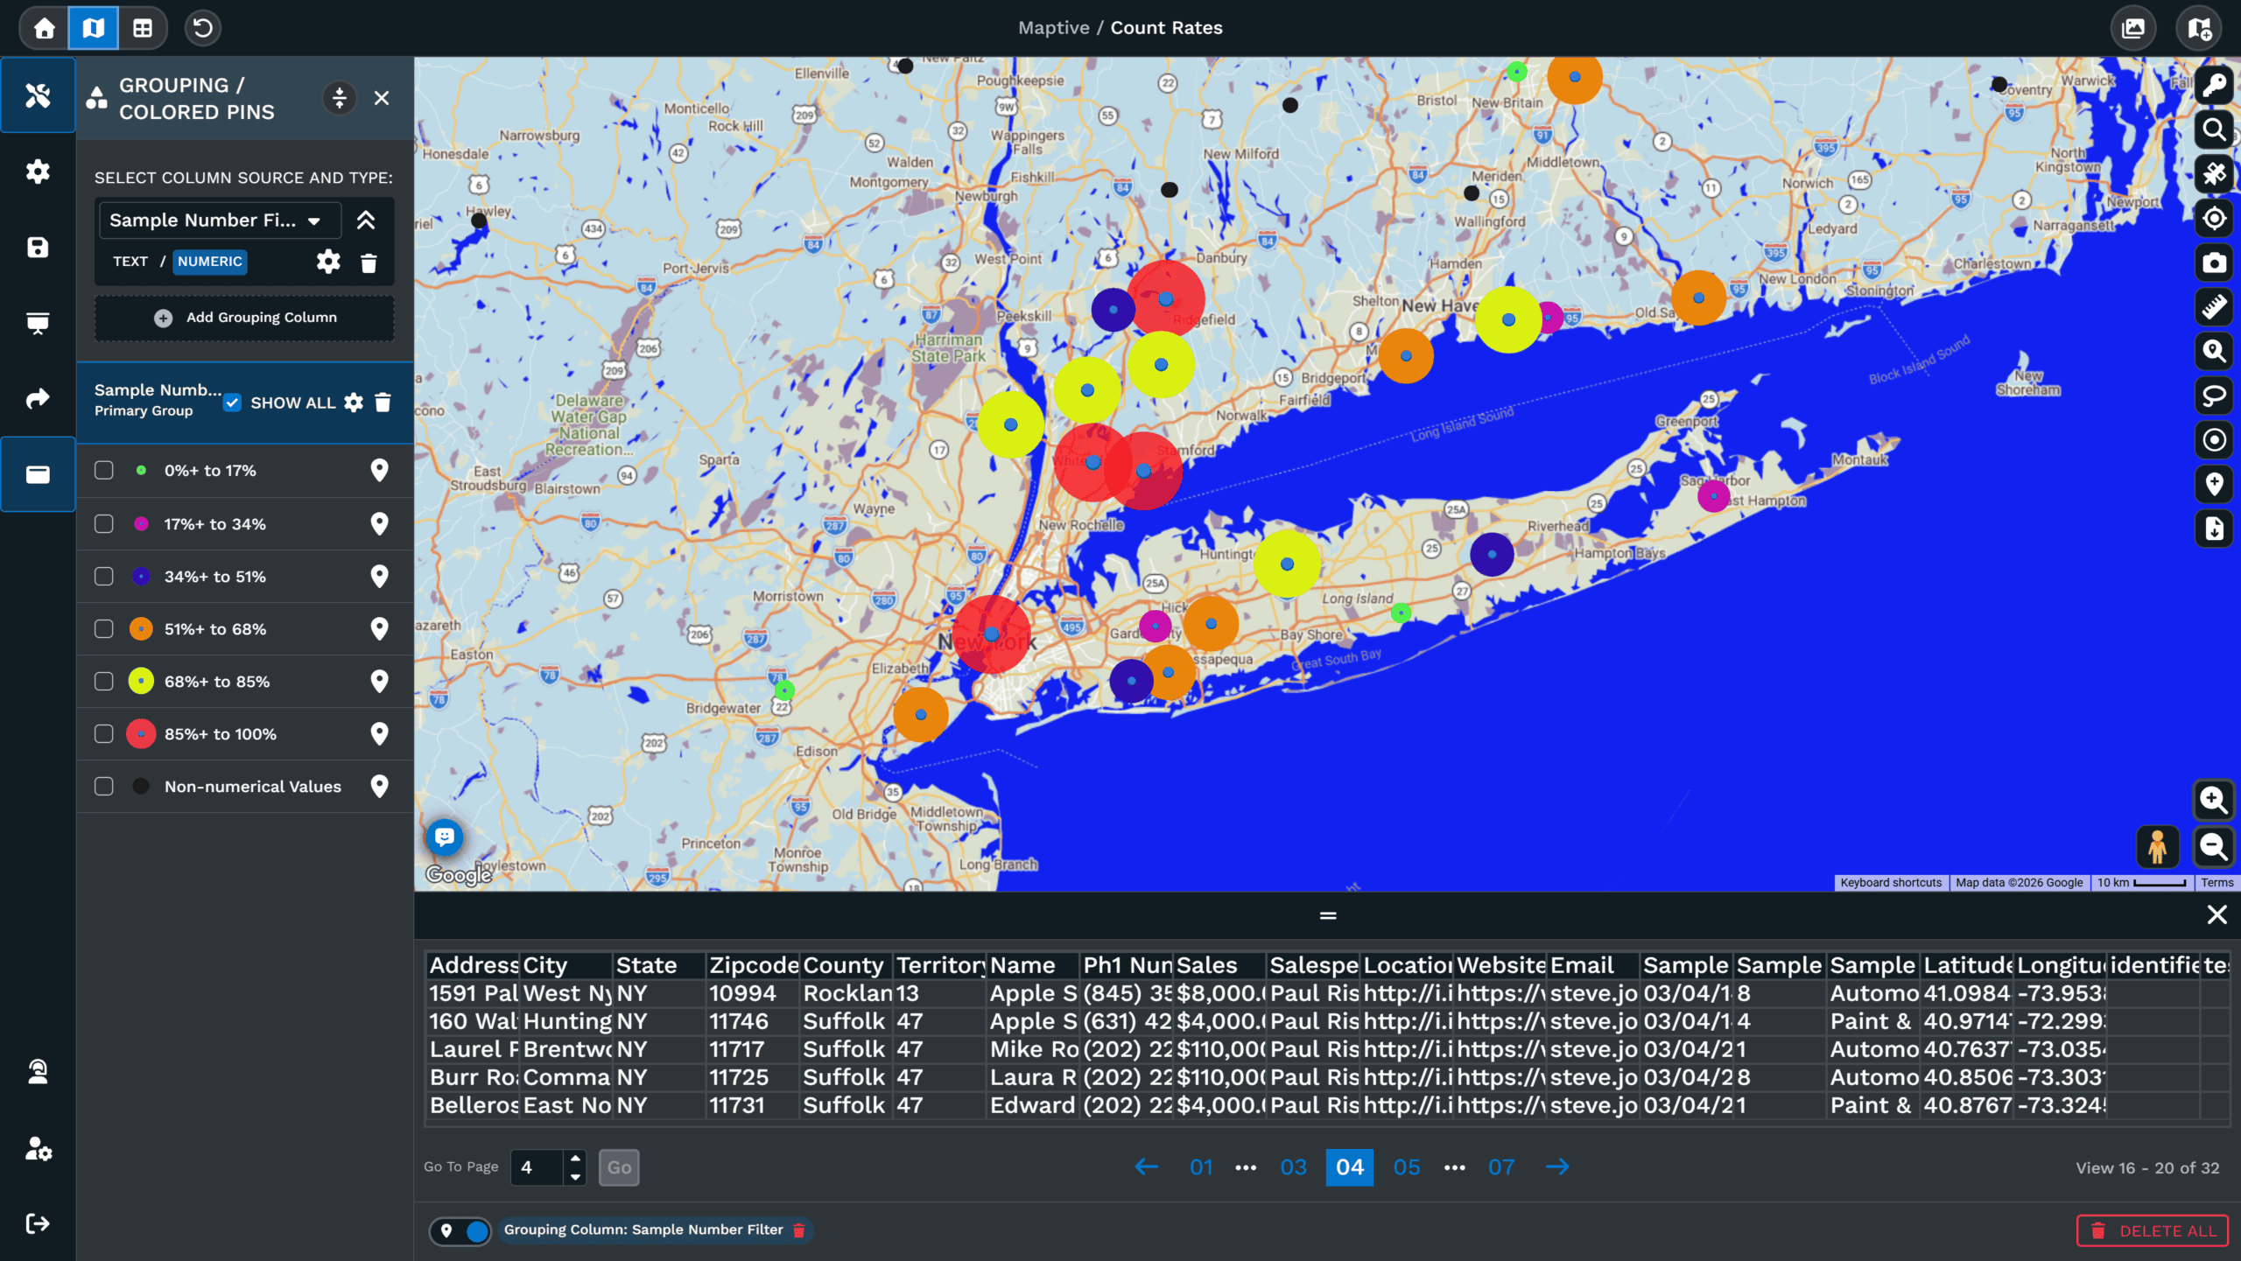The width and height of the screenshot is (2241, 1261).
Task: Select the NUMERIC column type
Action: [210, 262]
